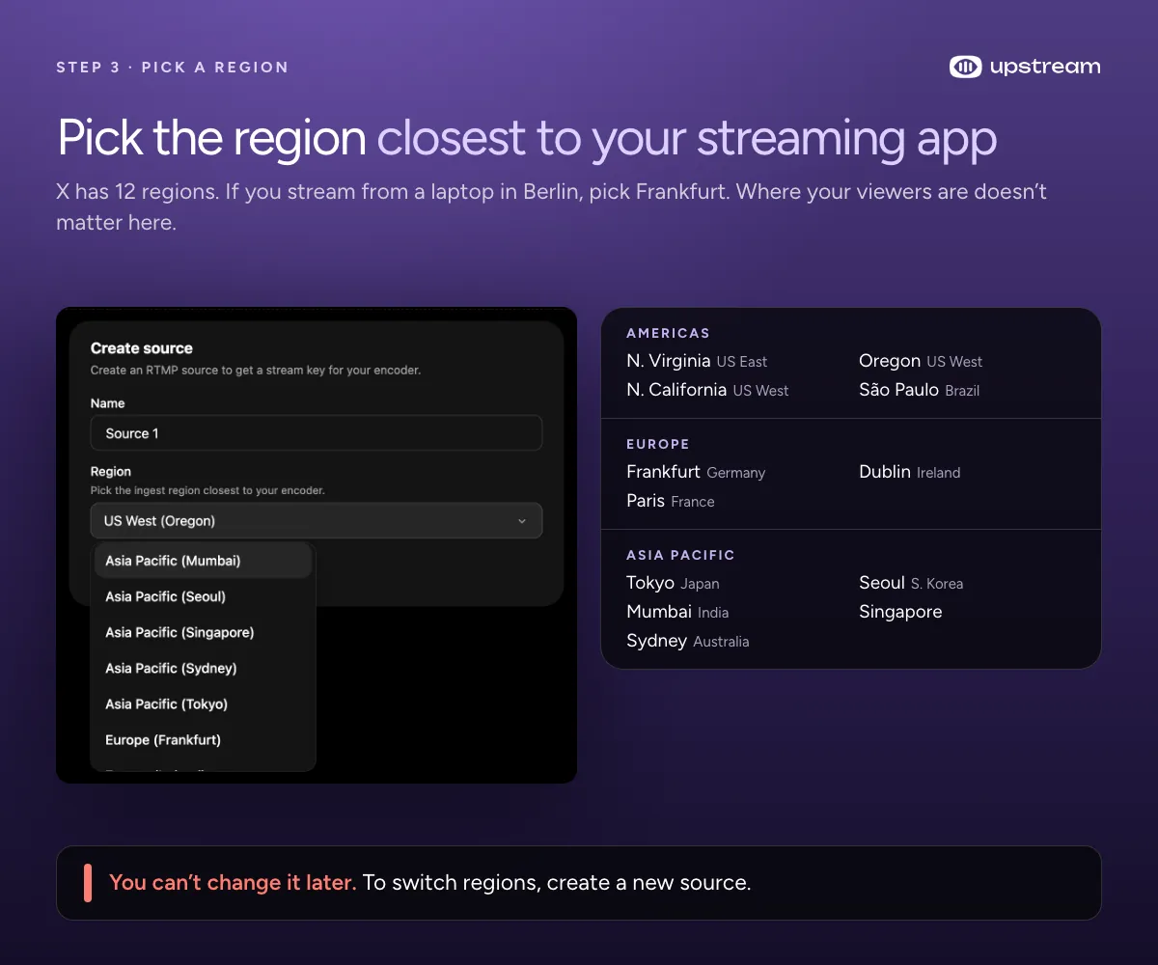Image resolution: width=1158 pixels, height=965 pixels.
Task: Click the Seoul S. Korea entry
Action: pyautogui.click(x=911, y=583)
